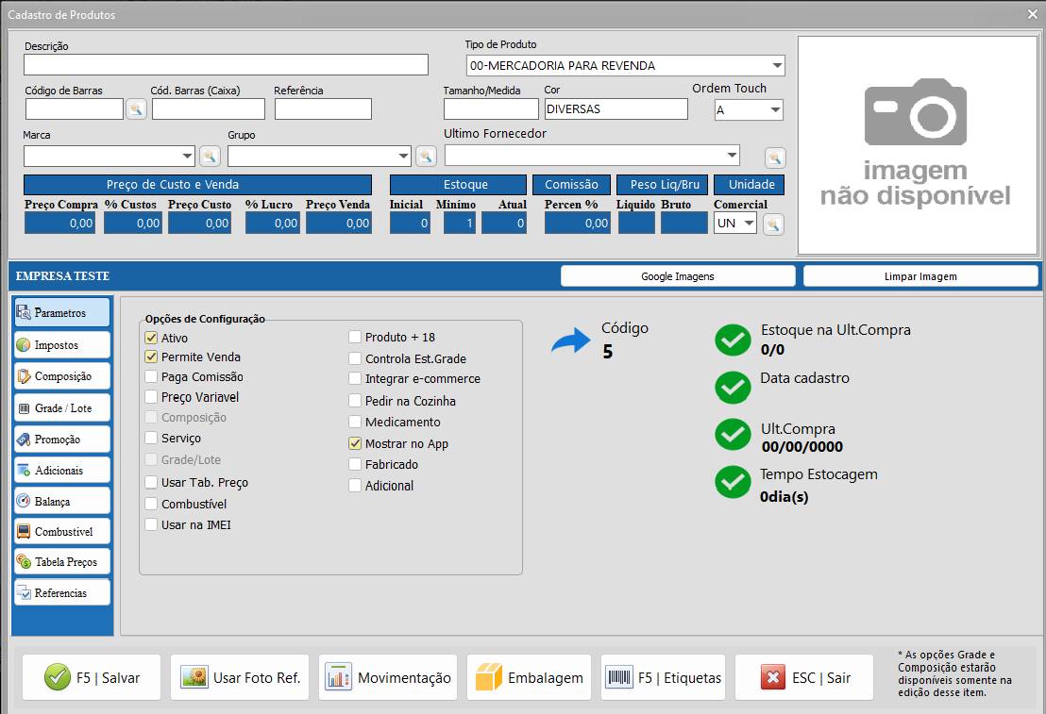Check the Combustível option checkbox
This screenshot has width=1046, height=714.
tap(151, 504)
